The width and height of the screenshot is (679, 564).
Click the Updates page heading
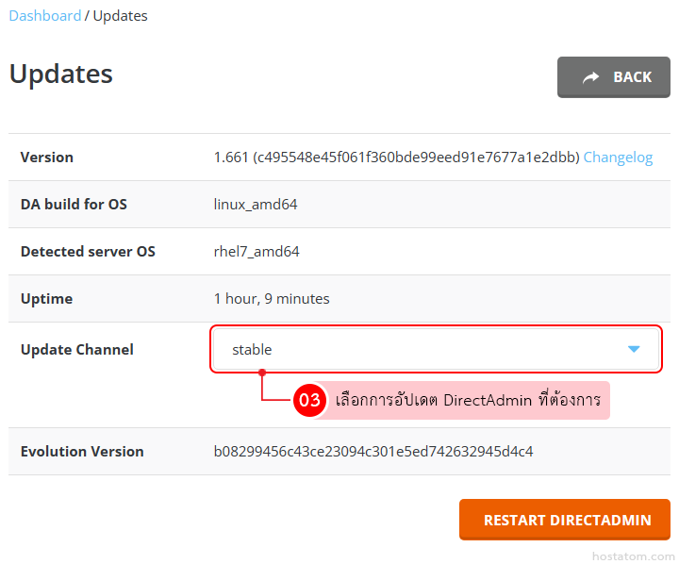click(x=61, y=74)
